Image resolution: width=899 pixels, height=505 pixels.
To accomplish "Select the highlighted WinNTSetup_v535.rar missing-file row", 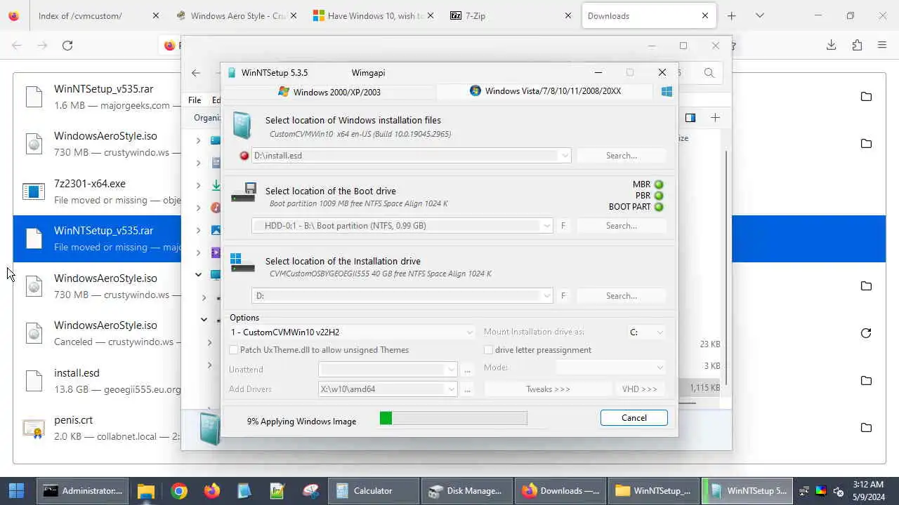I will [449, 238].
